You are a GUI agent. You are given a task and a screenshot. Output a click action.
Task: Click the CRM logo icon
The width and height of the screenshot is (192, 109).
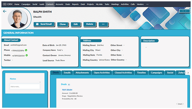pos(5,4)
